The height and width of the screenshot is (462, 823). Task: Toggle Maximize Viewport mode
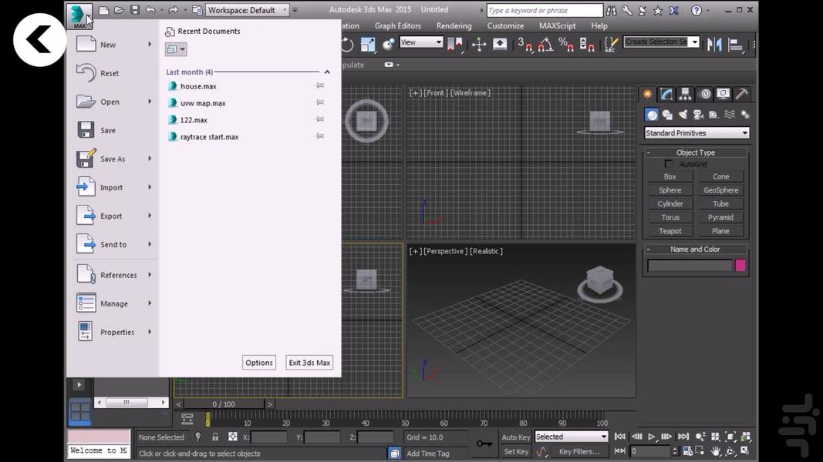tap(744, 451)
